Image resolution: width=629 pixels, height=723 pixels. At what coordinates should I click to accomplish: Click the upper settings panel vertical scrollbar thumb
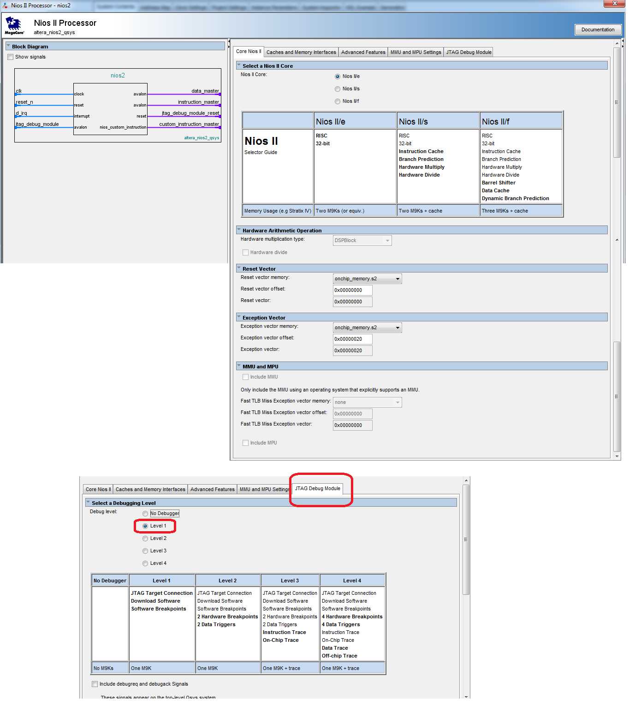click(x=617, y=102)
